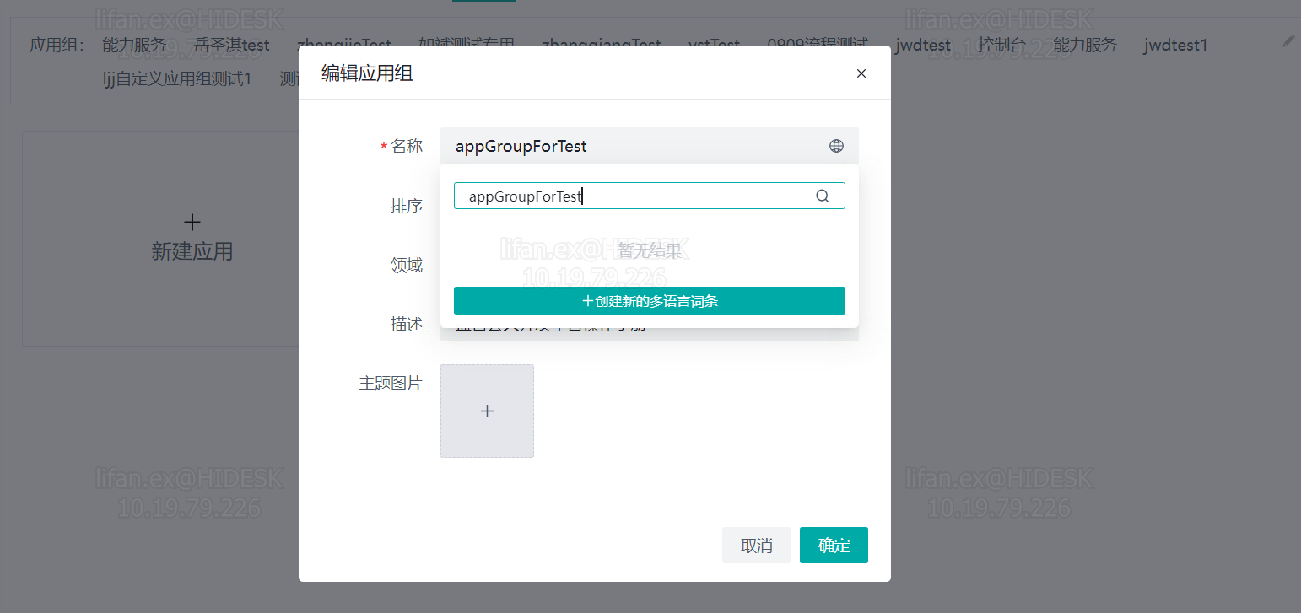Select the jwdtest1 application group
1301x613 pixels.
pyautogui.click(x=1175, y=45)
